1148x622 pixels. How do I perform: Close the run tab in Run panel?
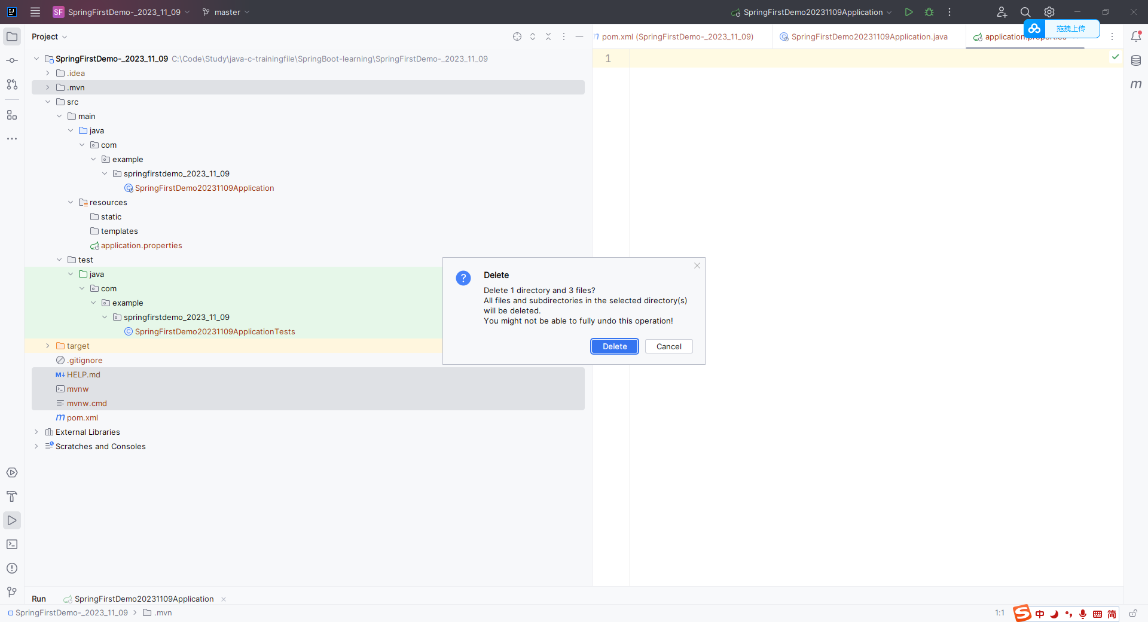coord(224,599)
